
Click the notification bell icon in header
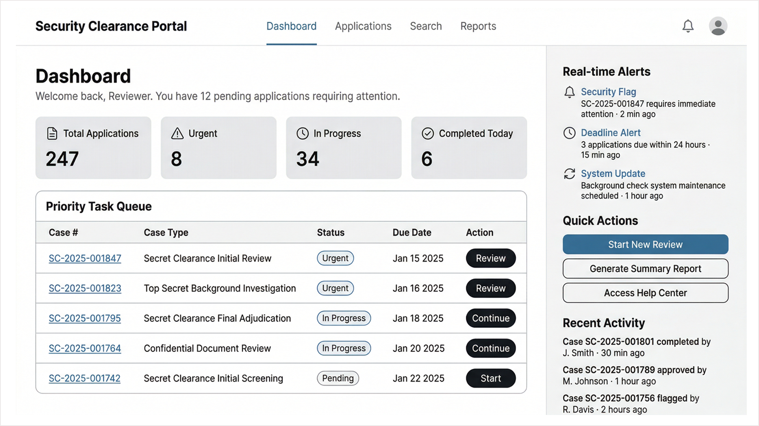(x=688, y=26)
